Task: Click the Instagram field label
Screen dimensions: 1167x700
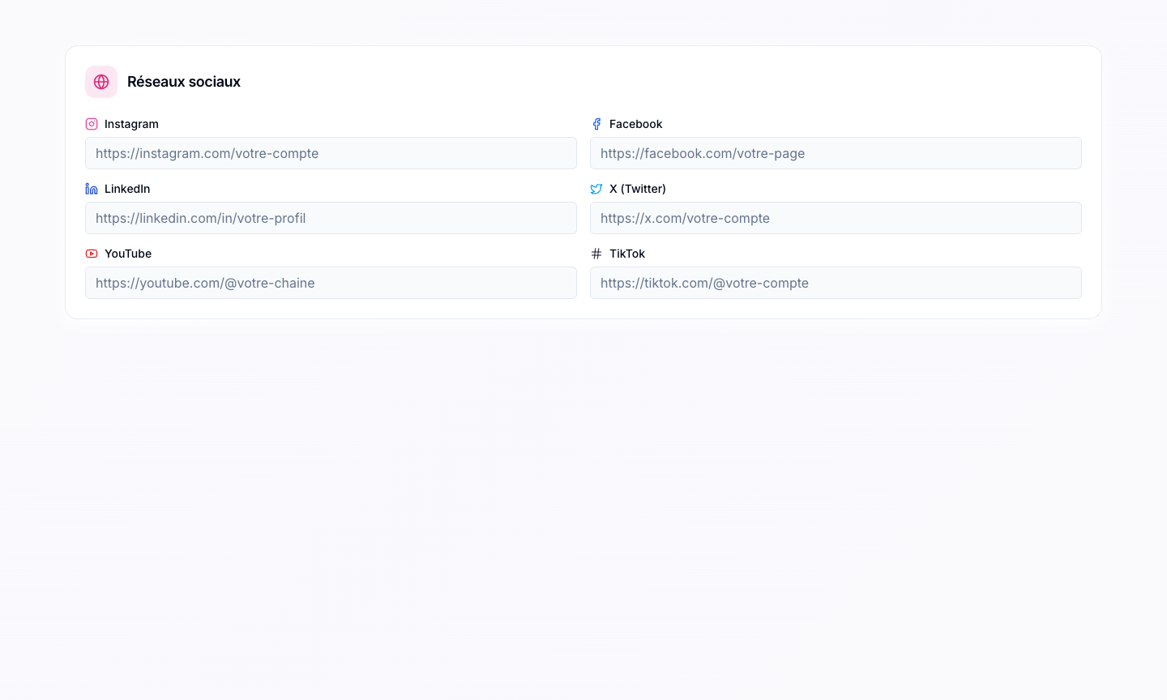Action: click(131, 124)
